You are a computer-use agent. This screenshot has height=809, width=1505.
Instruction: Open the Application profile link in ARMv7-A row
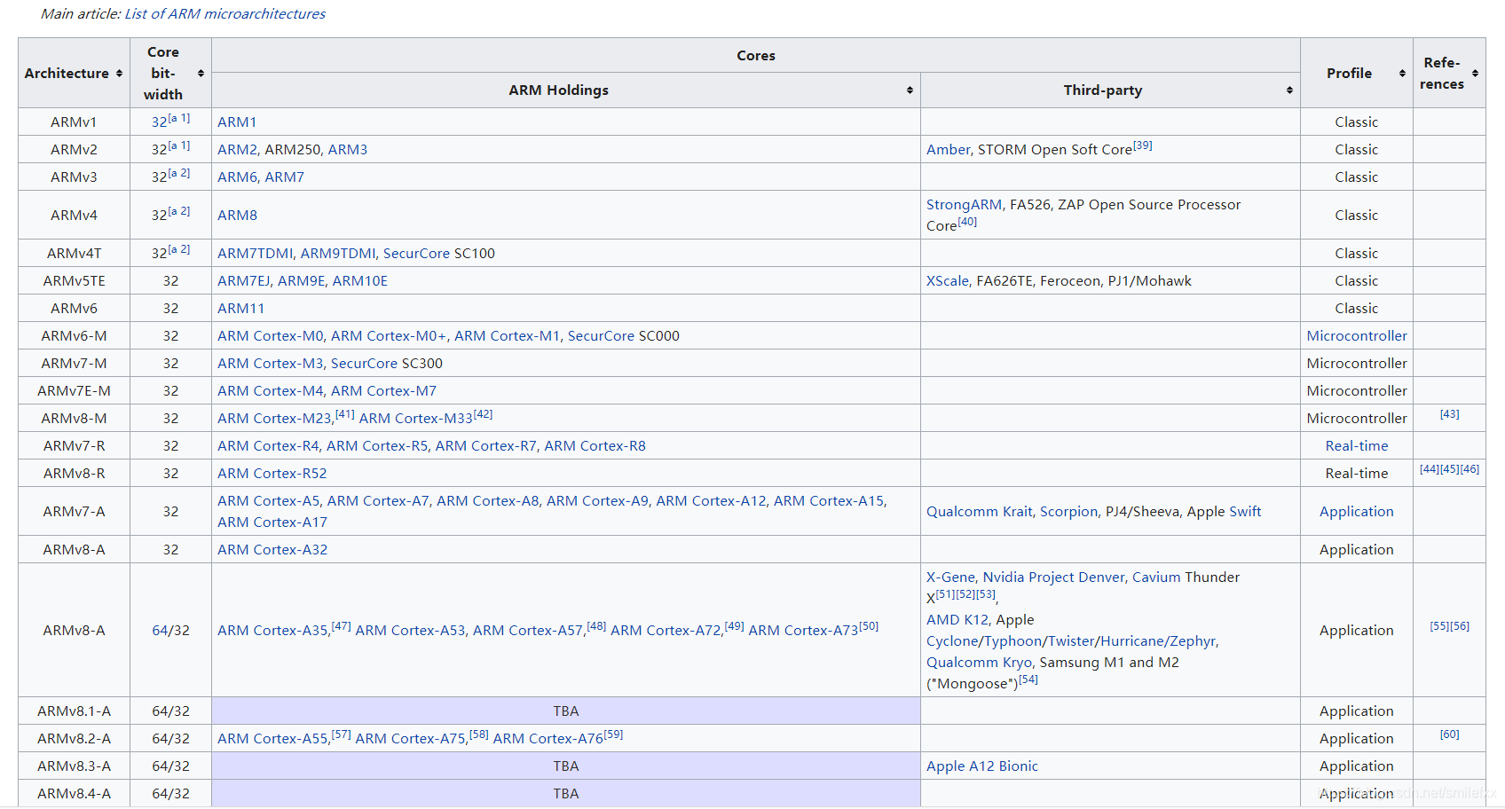[x=1357, y=512]
